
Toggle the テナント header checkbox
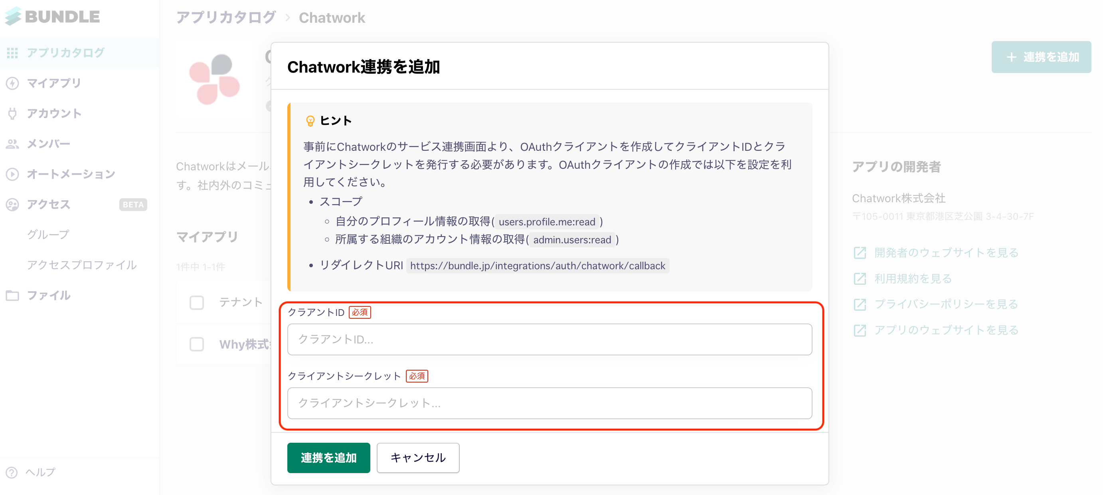pos(196,302)
